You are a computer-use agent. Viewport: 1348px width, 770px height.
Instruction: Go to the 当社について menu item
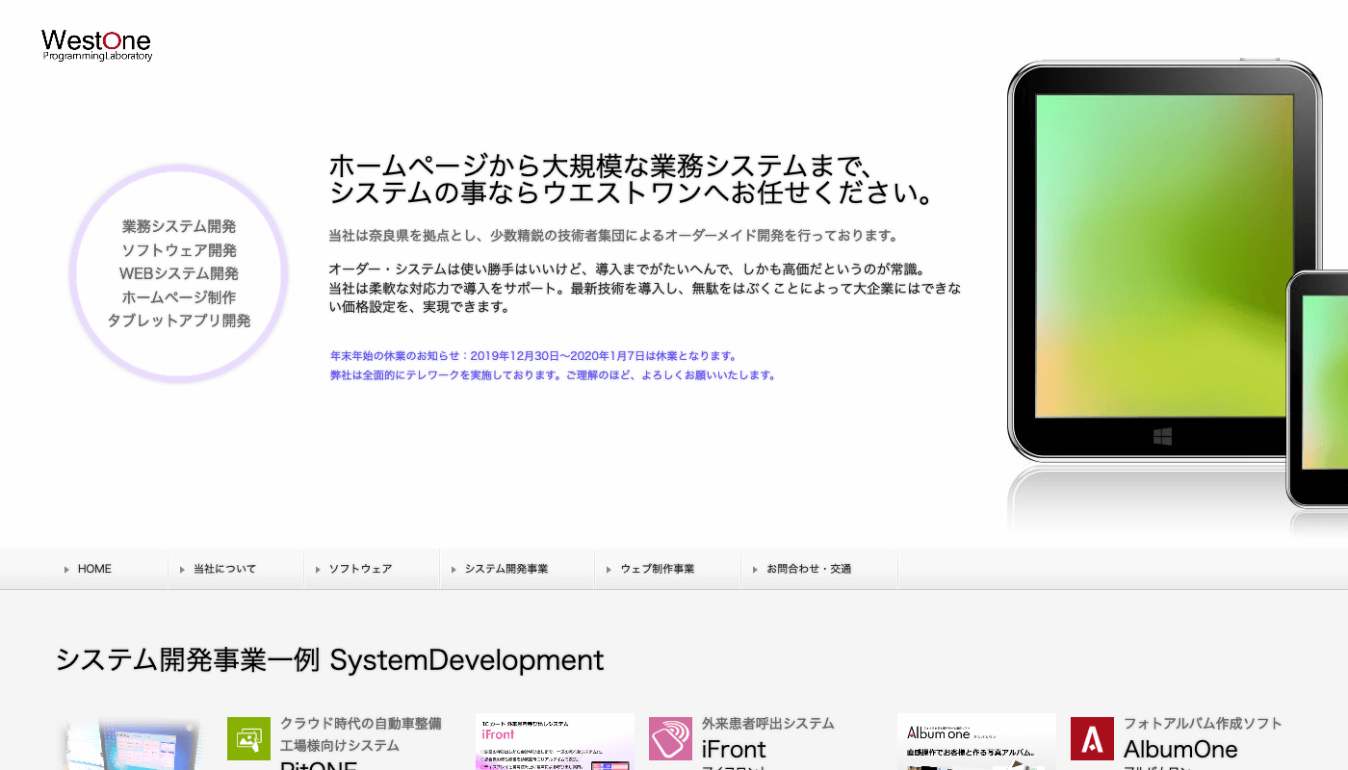[224, 569]
